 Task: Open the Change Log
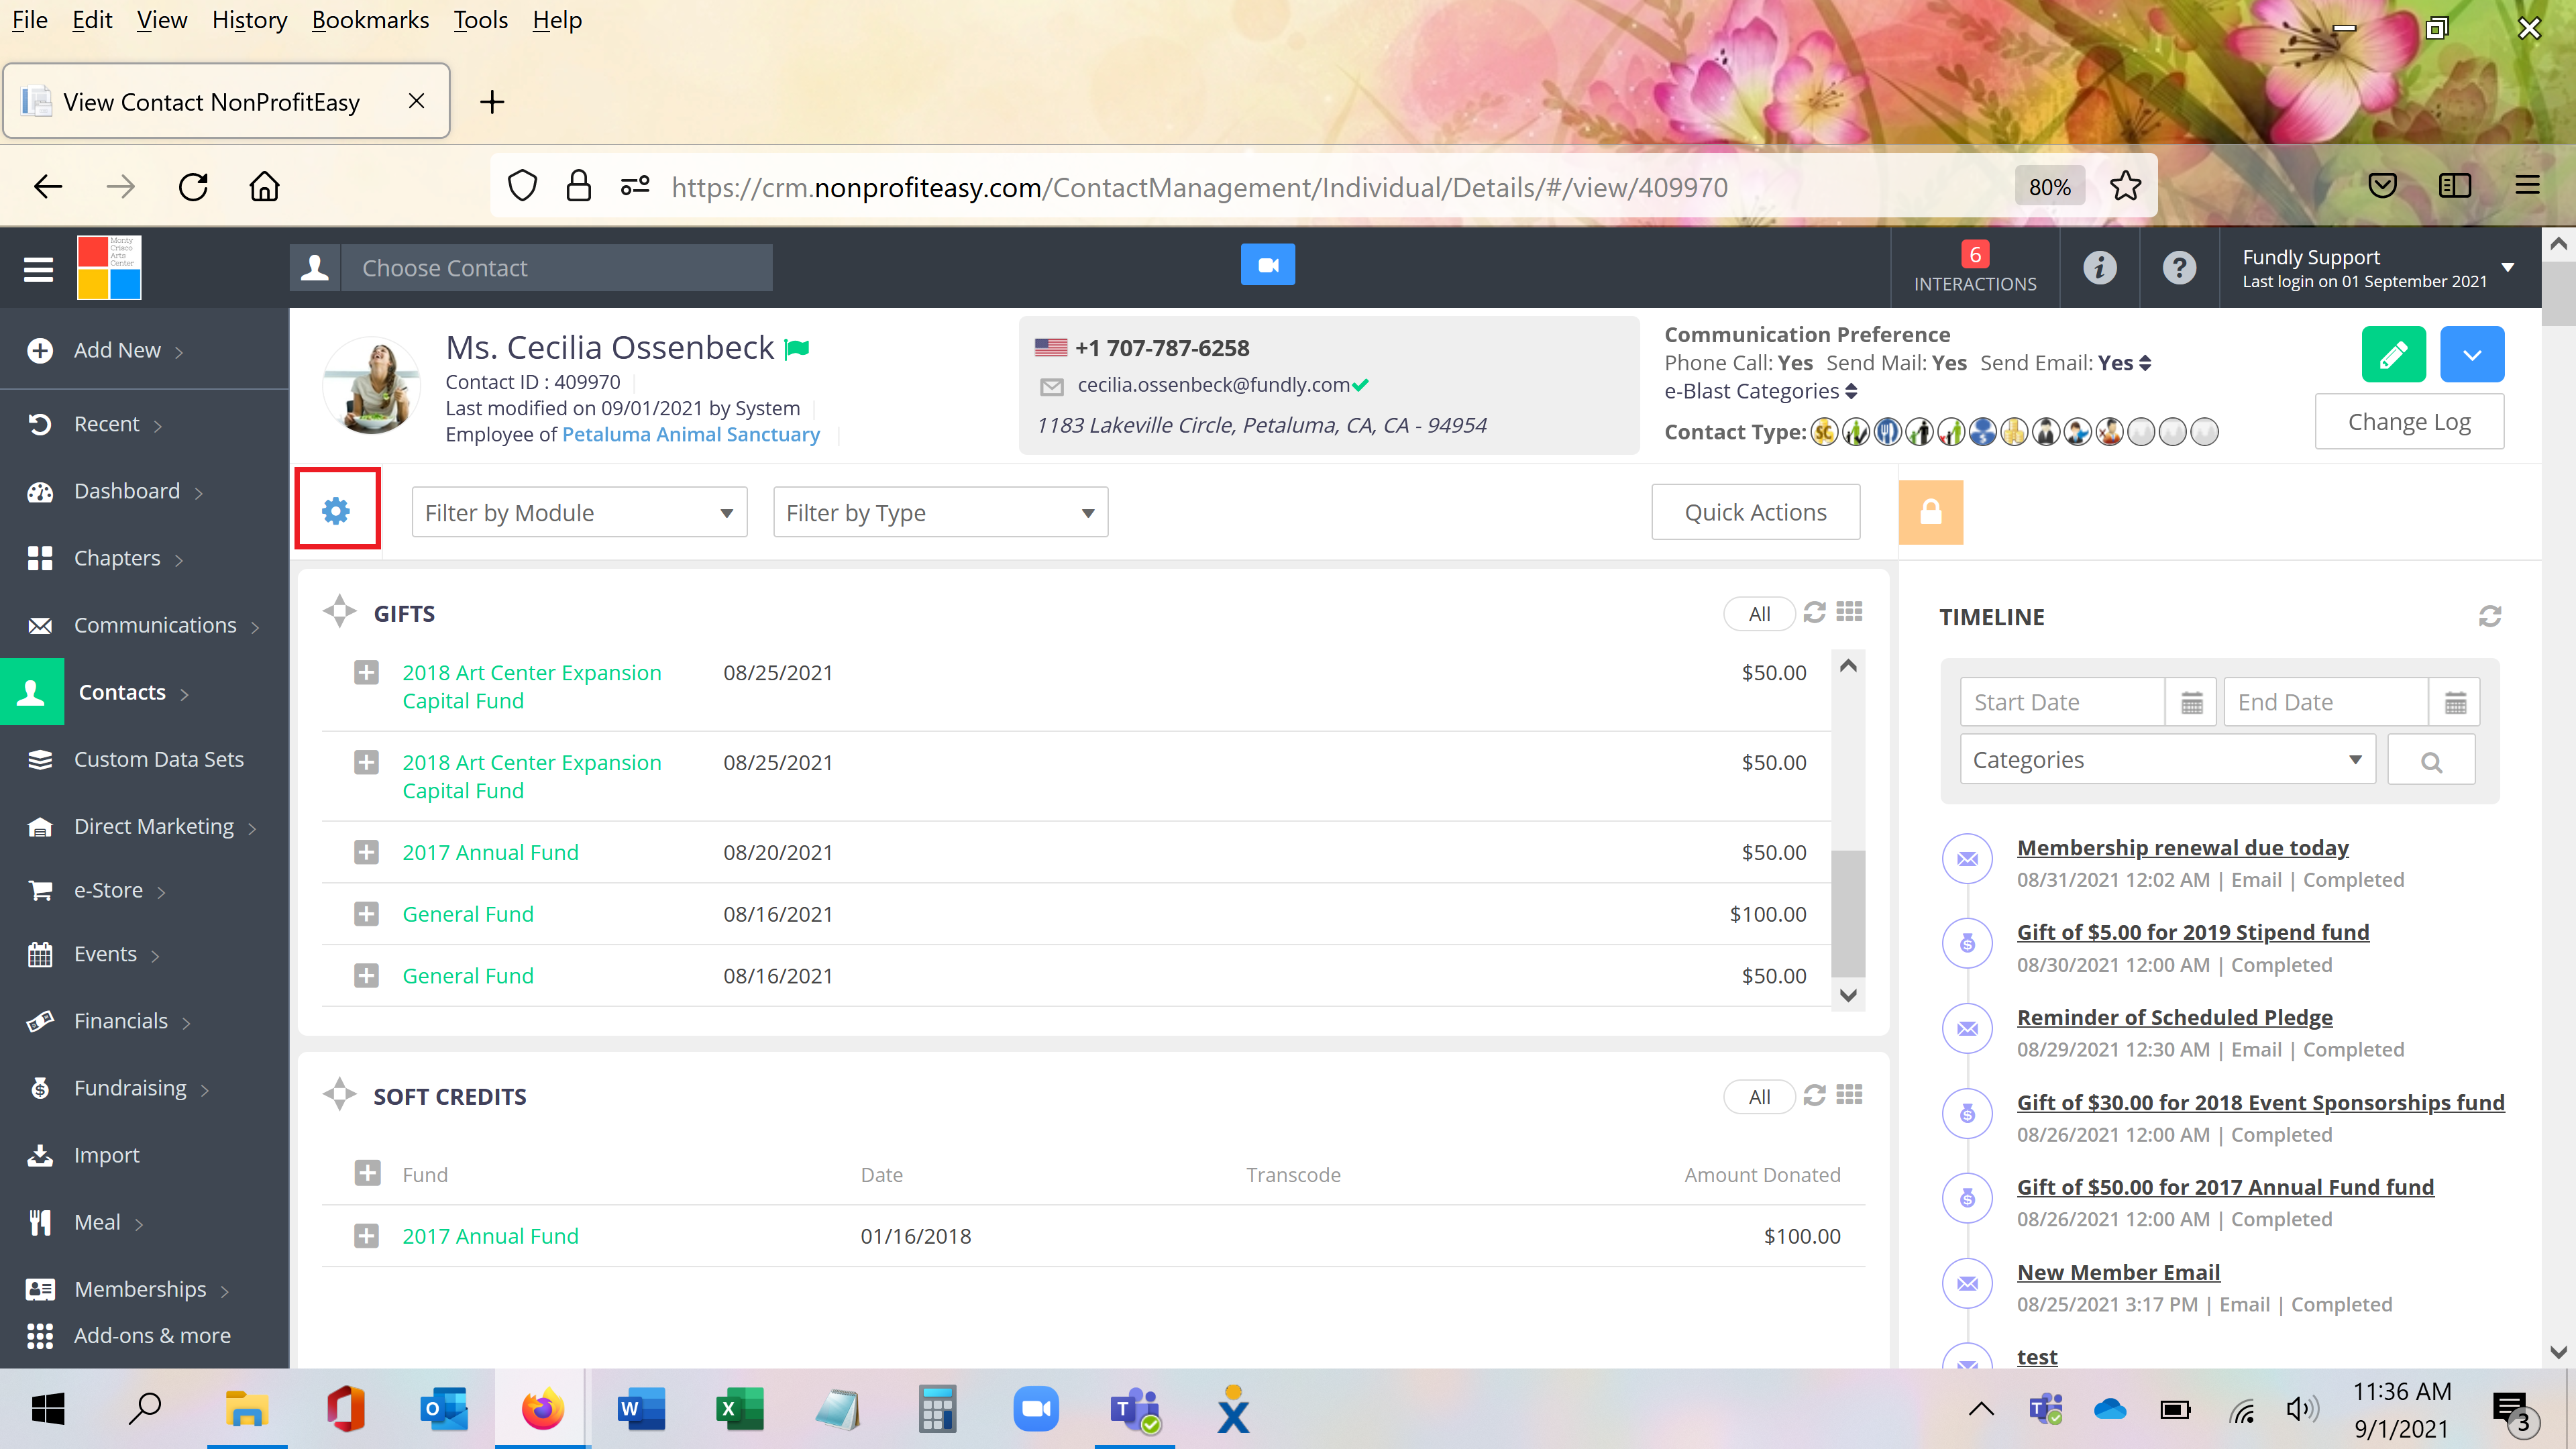[2408, 421]
